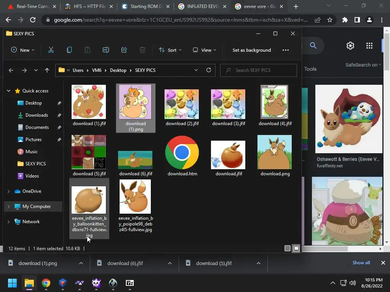Open 7-Zip from the taskbar
390x292 pixels.
[x=130, y=283]
